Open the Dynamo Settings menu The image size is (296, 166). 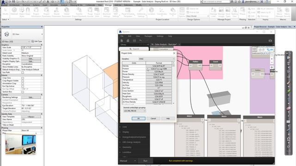(160, 36)
